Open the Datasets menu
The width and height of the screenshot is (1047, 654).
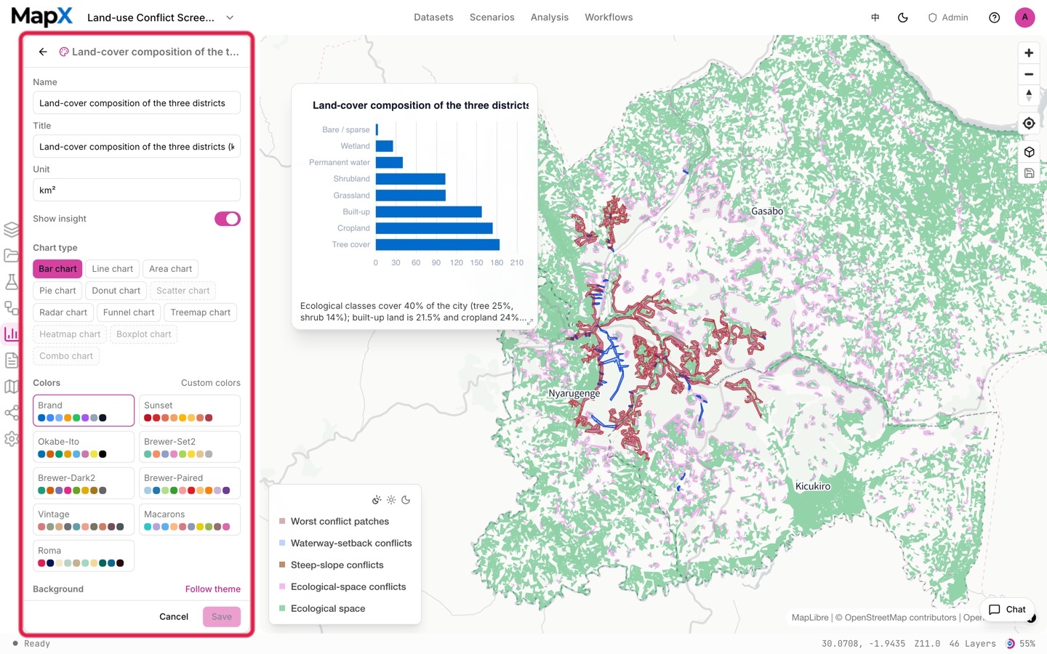(433, 17)
